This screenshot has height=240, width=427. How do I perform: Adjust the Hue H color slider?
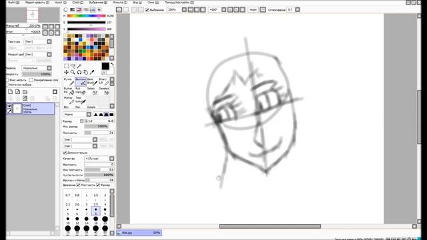point(86,16)
